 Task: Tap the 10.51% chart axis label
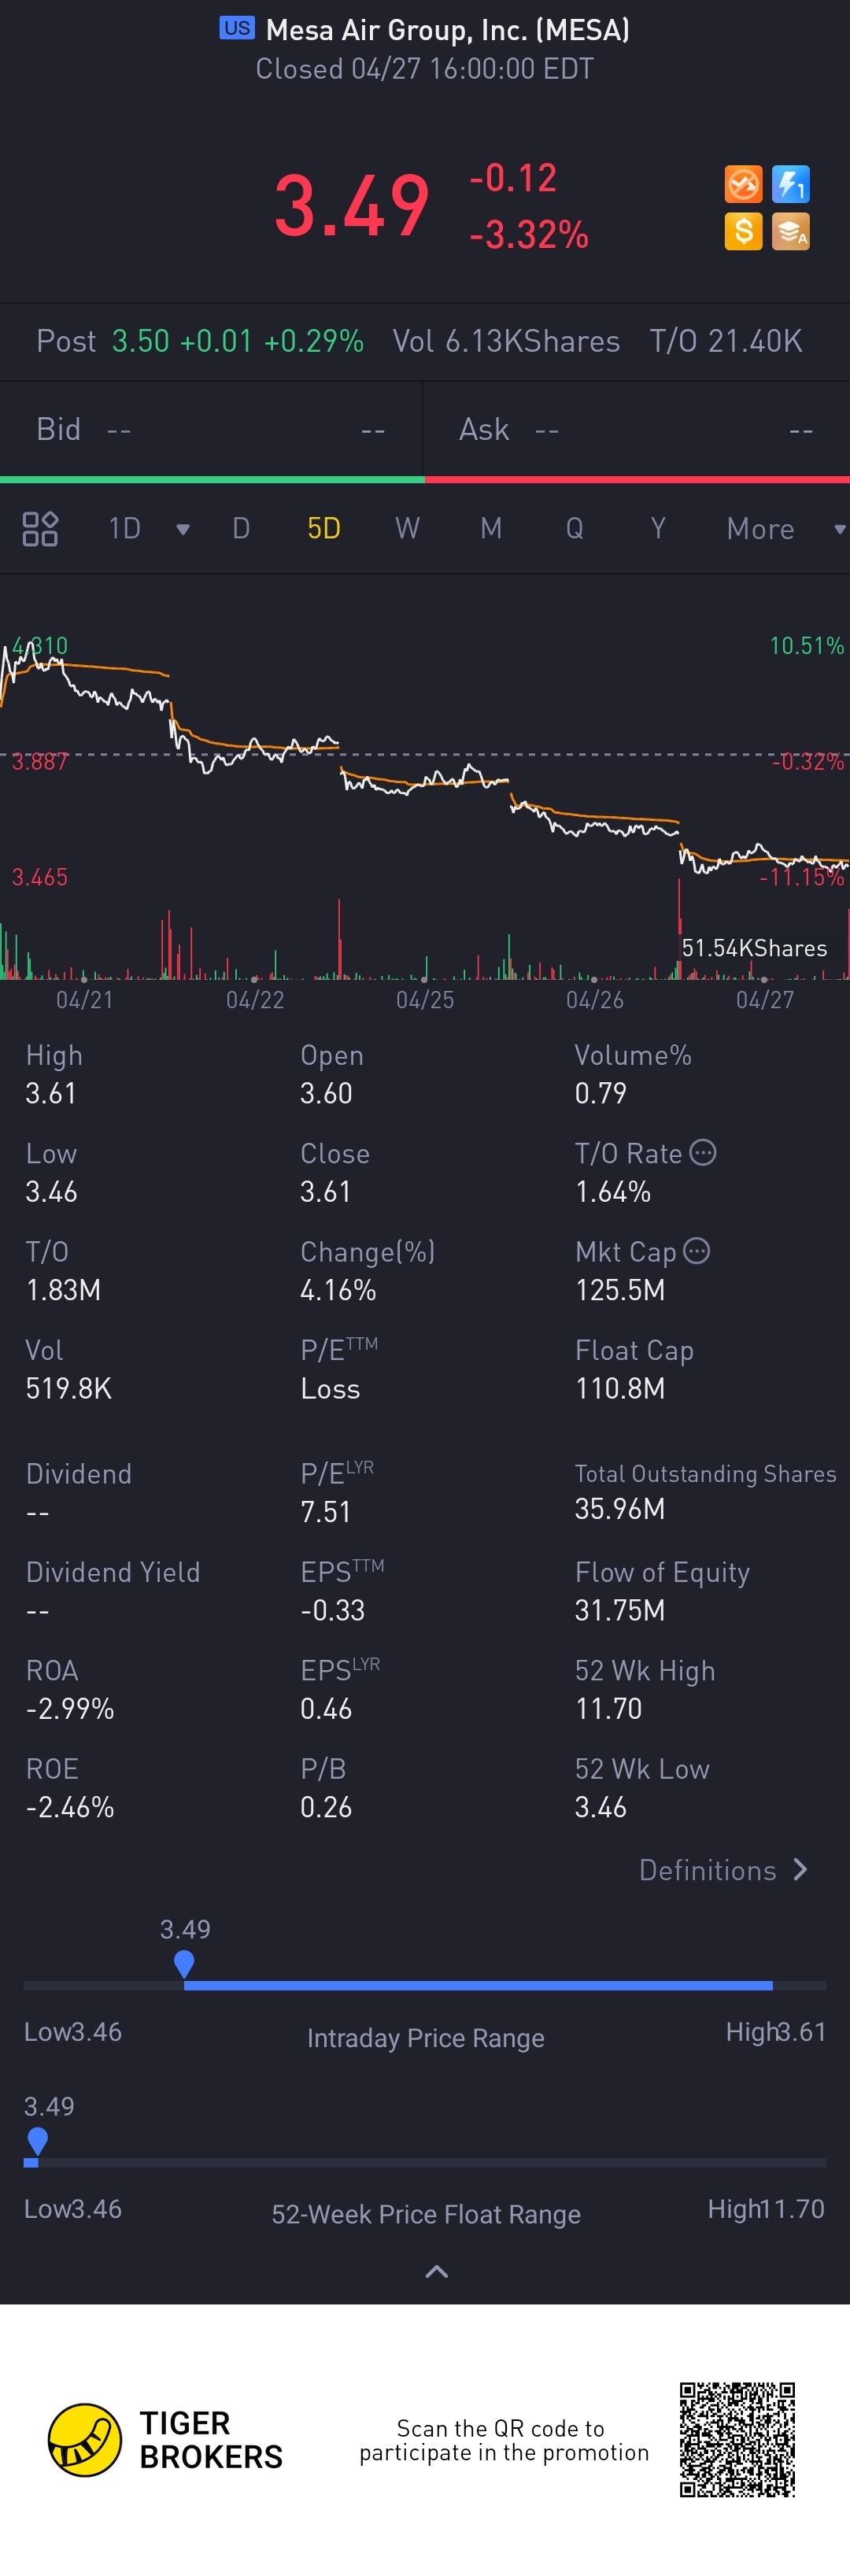click(807, 646)
